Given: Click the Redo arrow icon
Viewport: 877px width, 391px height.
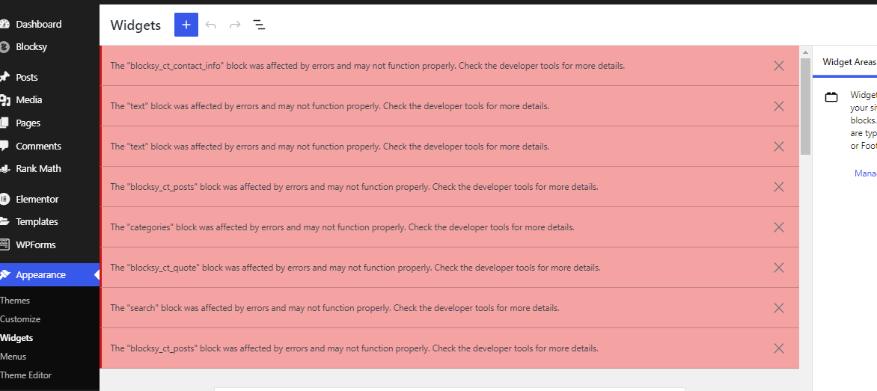Looking at the screenshot, I should [x=235, y=25].
